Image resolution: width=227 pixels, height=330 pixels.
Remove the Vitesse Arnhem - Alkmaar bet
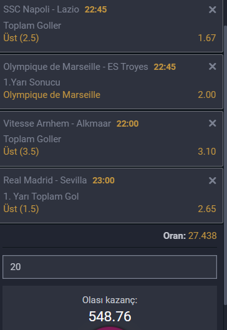[212, 124]
